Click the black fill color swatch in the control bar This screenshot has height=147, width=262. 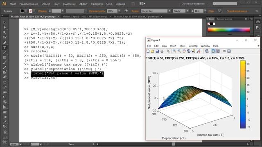pyautogui.click(x=22, y=11)
